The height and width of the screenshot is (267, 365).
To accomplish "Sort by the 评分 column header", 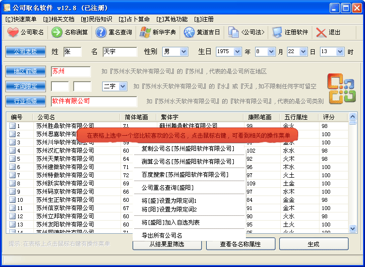I will pyautogui.click(x=333, y=117).
